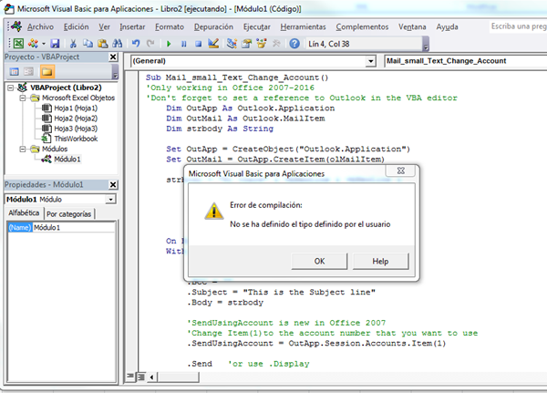The height and width of the screenshot is (393, 547).
Task: Click the Cut scissors icon
Action: tap(73, 43)
